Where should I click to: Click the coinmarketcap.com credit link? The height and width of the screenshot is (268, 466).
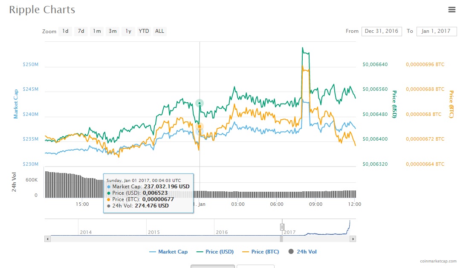pyautogui.click(x=438, y=261)
